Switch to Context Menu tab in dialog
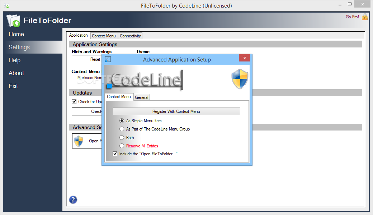The width and height of the screenshot is (373, 215). [119, 97]
